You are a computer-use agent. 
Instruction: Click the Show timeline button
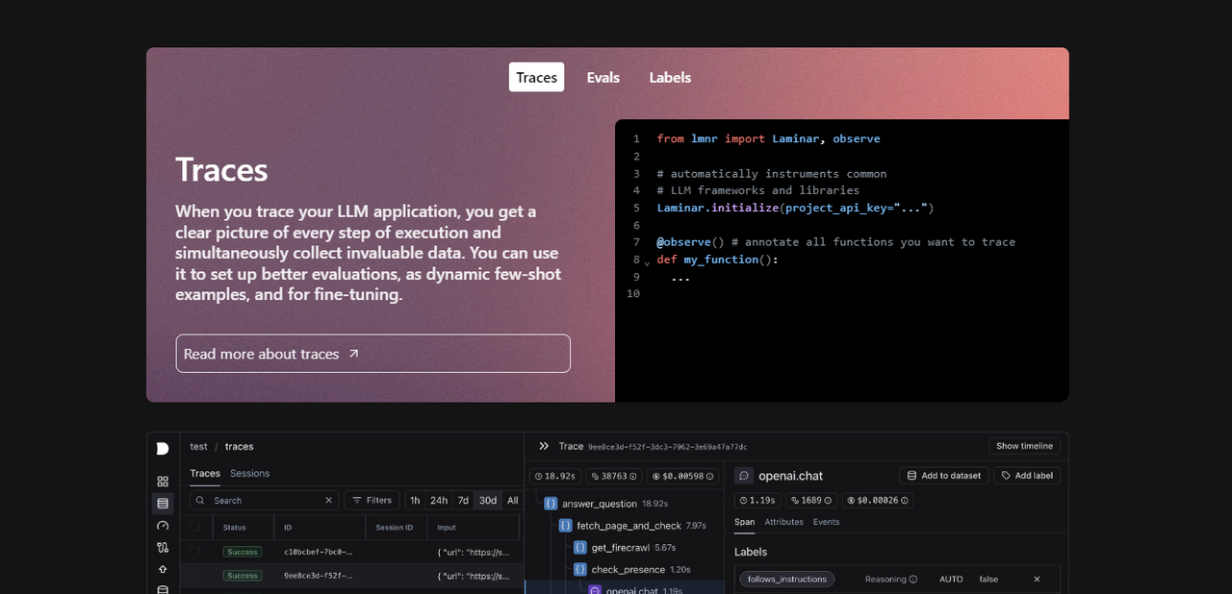[x=1024, y=446]
